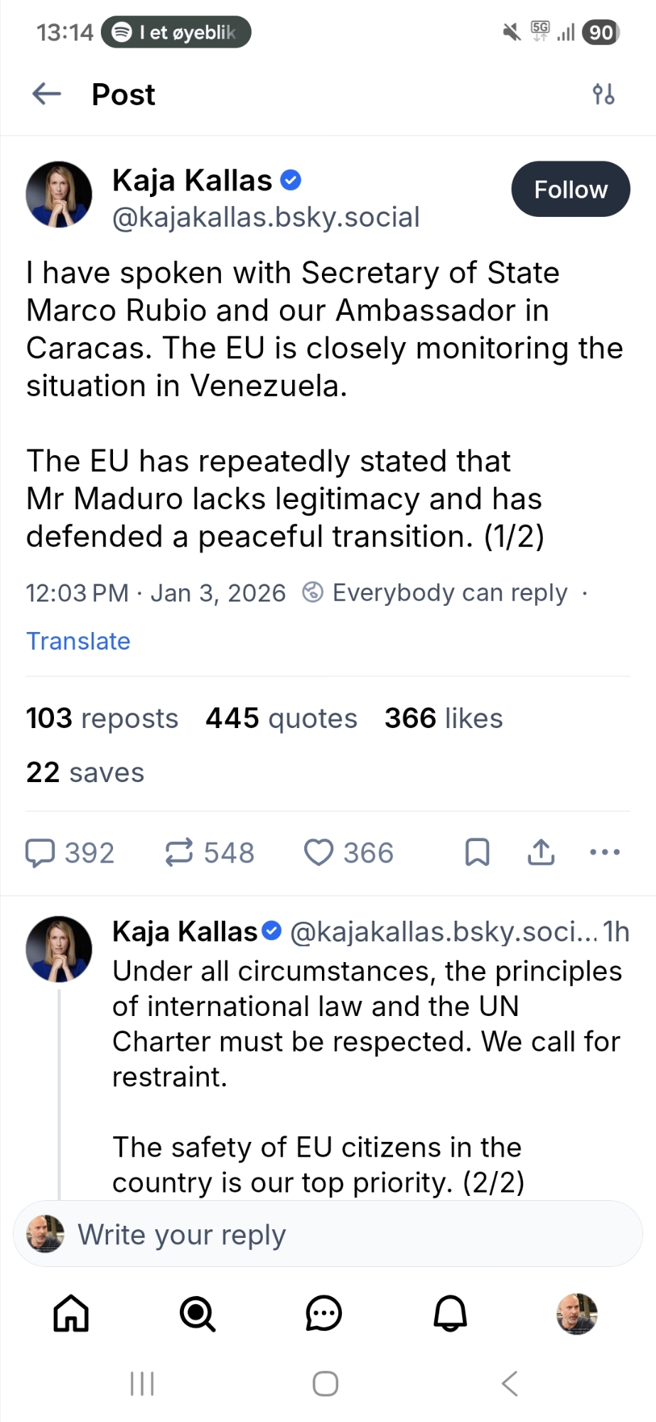Open the three-dot more options menu
Viewport: 656px width, 1422px height.
pyautogui.click(x=605, y=852)
